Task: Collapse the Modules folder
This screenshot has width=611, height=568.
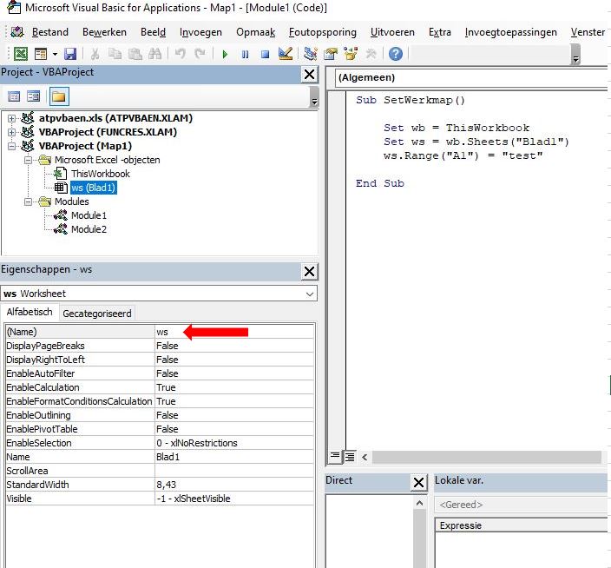Action: pos(29,201)
